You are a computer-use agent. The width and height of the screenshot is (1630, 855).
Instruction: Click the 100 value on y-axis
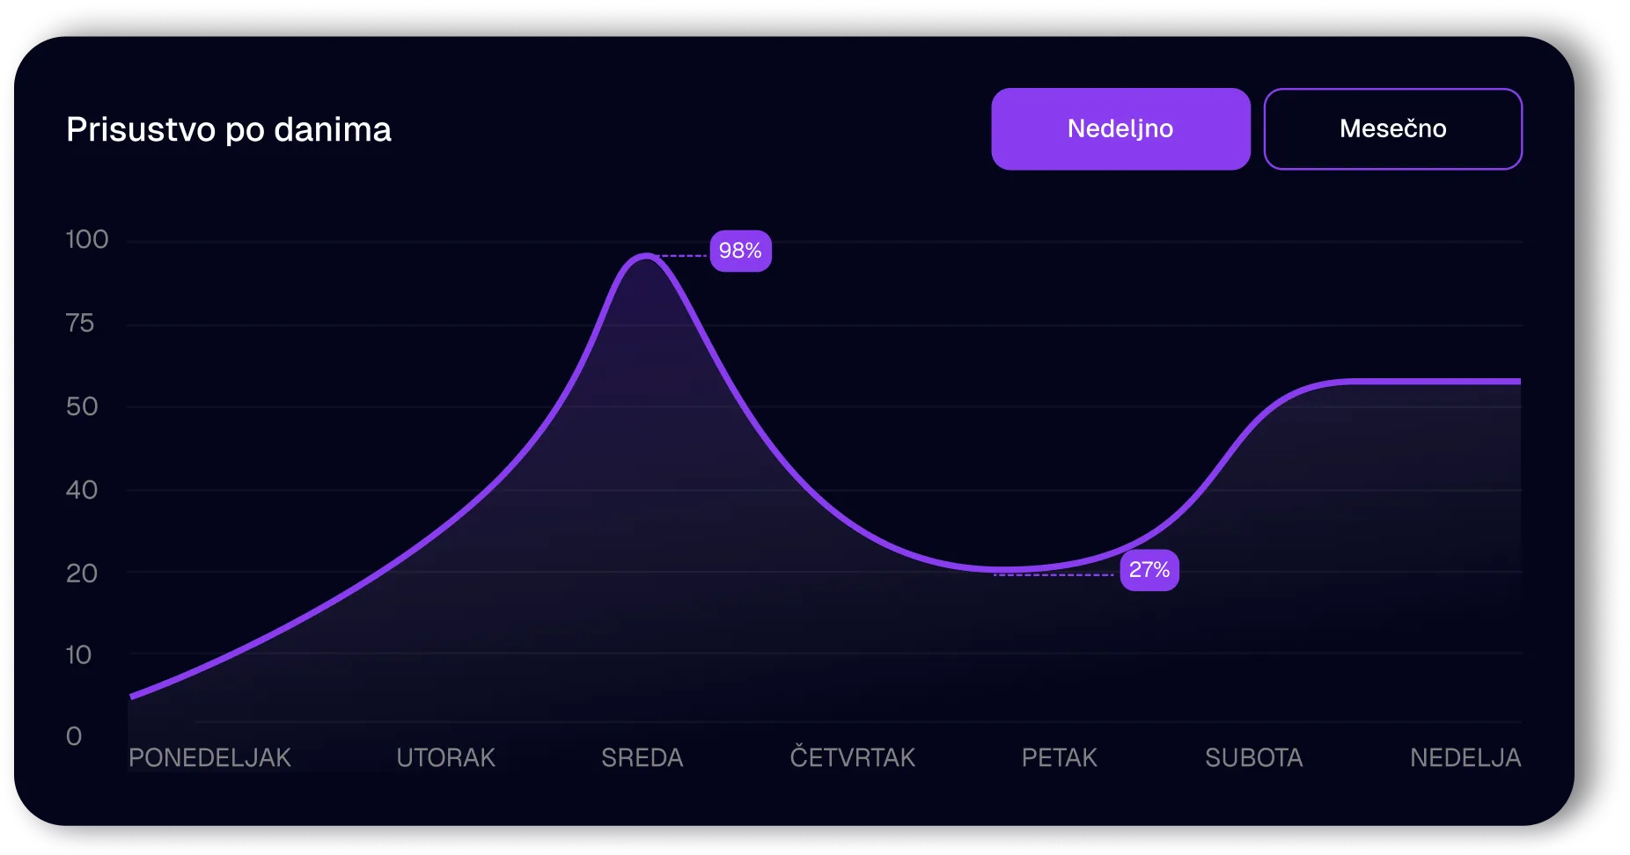tap(88, 239)
